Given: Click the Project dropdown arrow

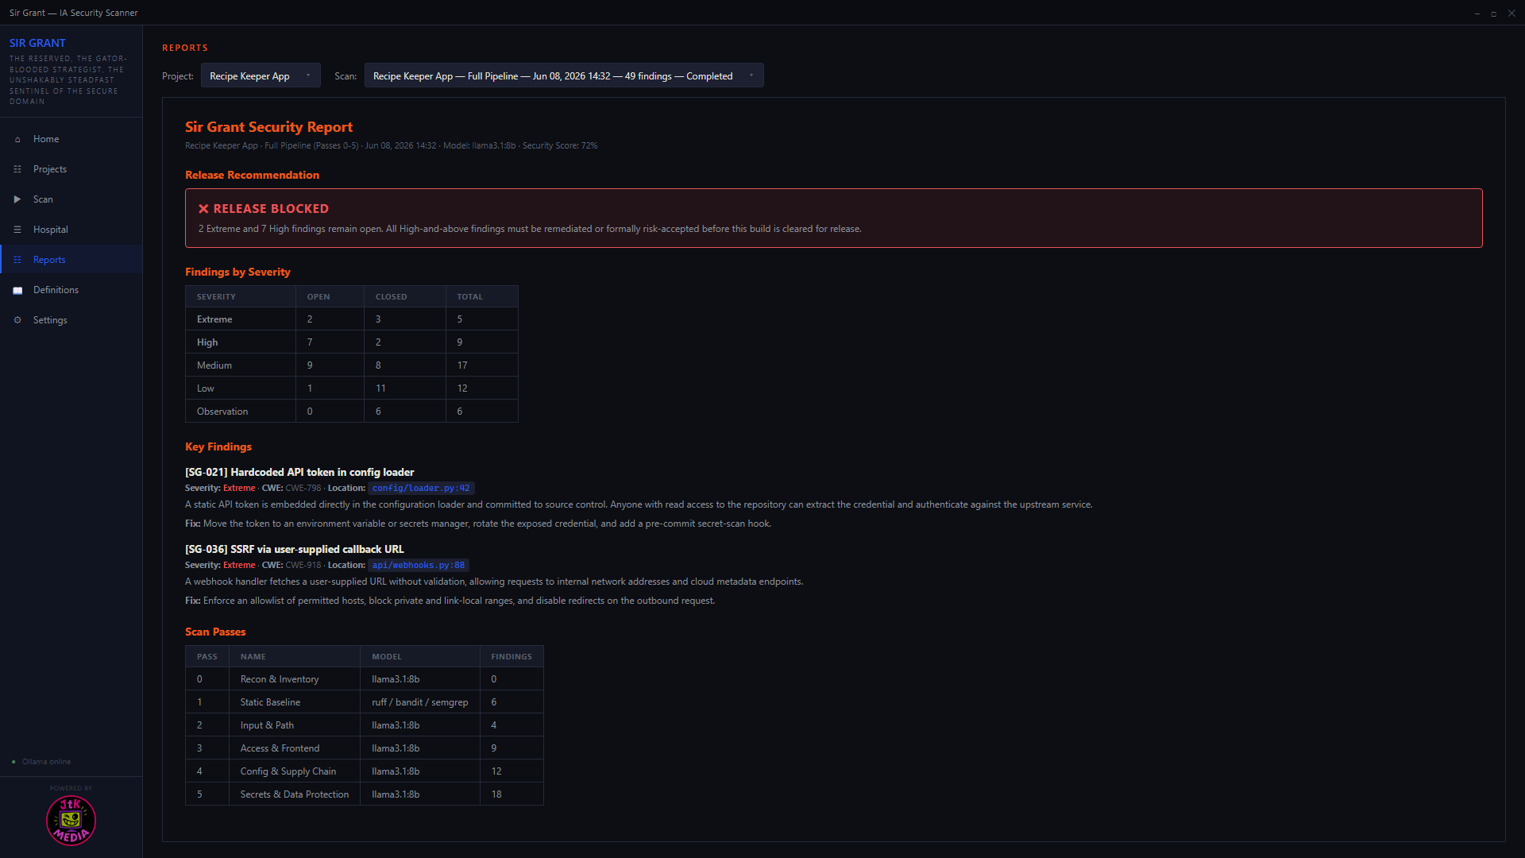Looking at the screenshot, I should pos(308,75).
